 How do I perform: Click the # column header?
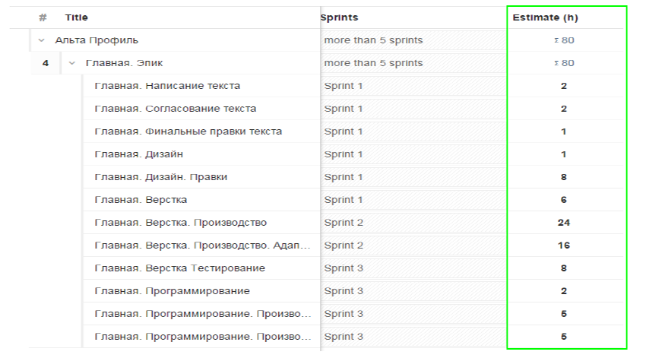click(43, 17)
